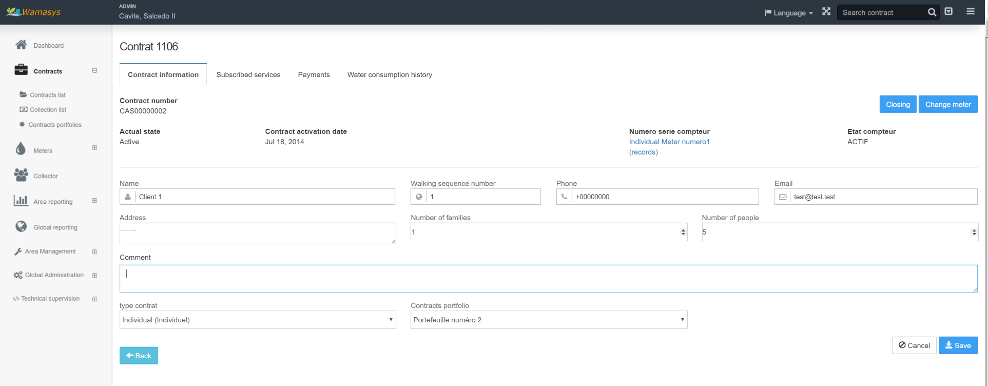Click the Comment text area
This screenshot has width=988, height=386.
pos(549,279)
